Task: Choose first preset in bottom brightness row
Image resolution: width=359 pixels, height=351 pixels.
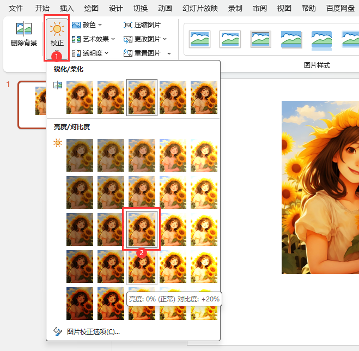Action: tap(80, 304)
